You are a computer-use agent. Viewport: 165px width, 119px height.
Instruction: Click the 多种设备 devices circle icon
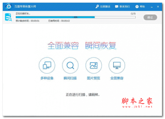tap(47, 65)
